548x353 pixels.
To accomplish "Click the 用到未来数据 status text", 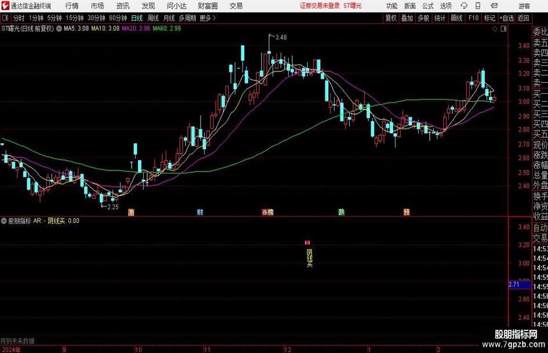I will pyautogui.click(x=17, y=341).
